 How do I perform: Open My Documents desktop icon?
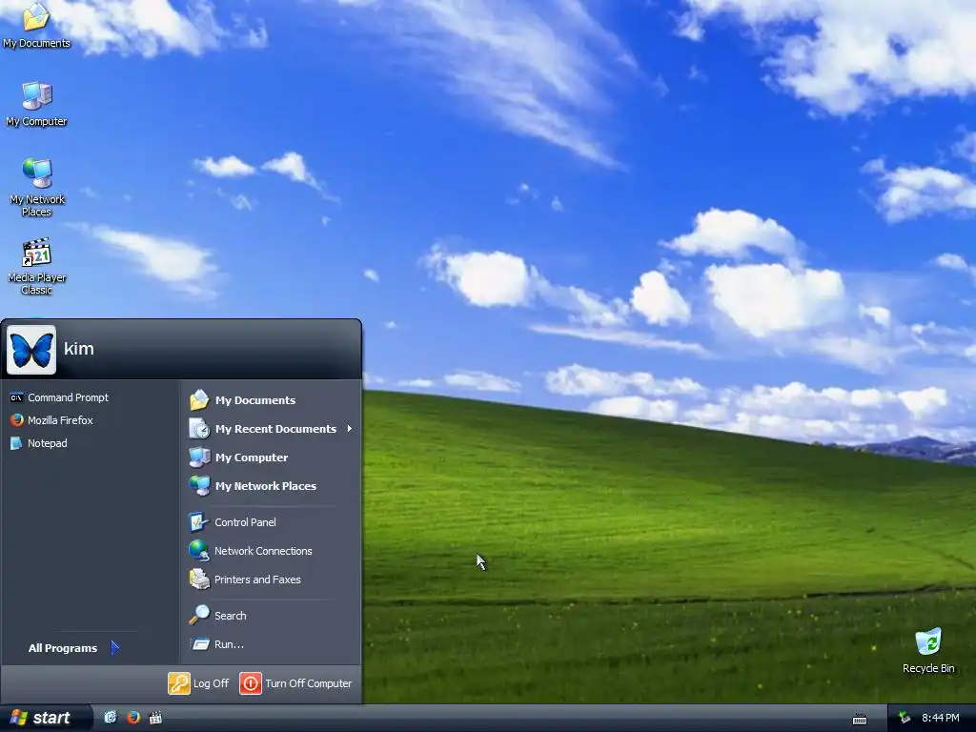pyautogui.click(x=36, y=25)
